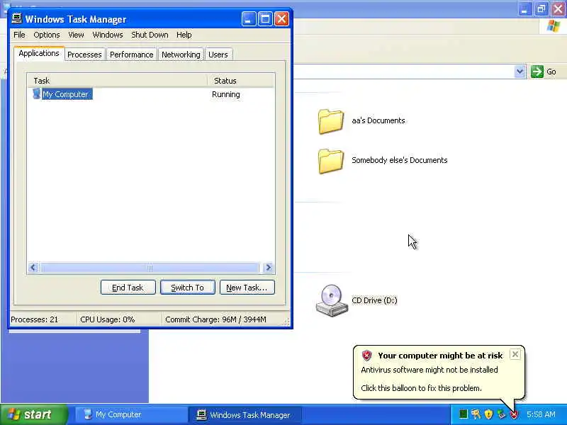
Task: Click the Your computer might be at risk balloon
Action: tap(439, 372)
